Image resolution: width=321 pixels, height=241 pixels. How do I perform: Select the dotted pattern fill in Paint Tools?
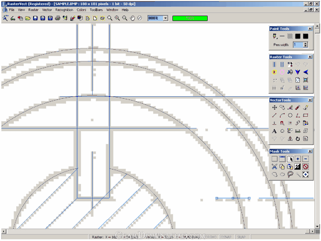(x=290, y=36)
